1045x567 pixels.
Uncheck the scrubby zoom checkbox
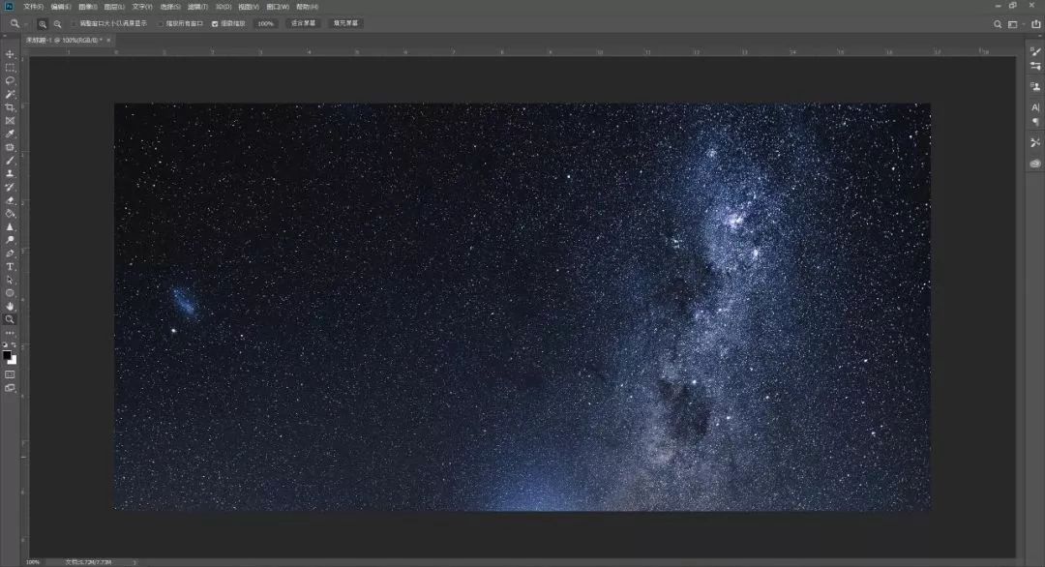coord(215,23)
